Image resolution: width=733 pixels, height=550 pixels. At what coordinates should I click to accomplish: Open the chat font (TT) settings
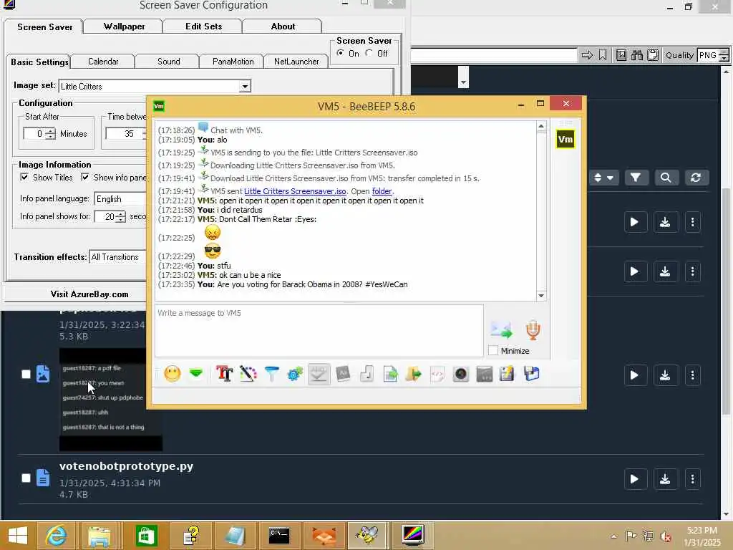224,374
